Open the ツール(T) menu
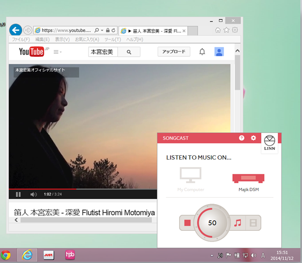302x263 pixels. (x=113, y=40)
